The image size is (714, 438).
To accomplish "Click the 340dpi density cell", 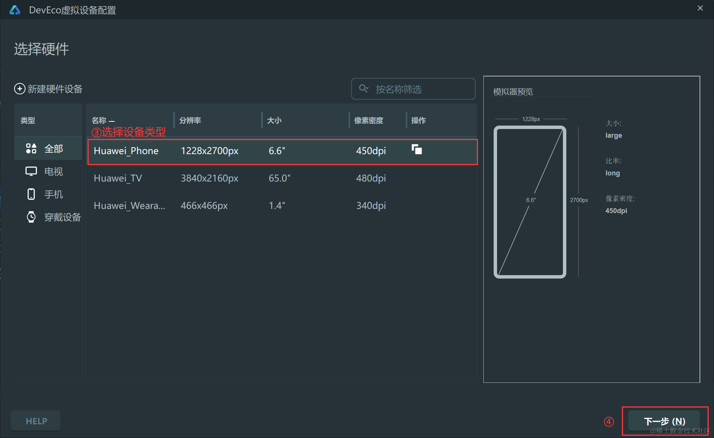I will [x=371, y=205].
